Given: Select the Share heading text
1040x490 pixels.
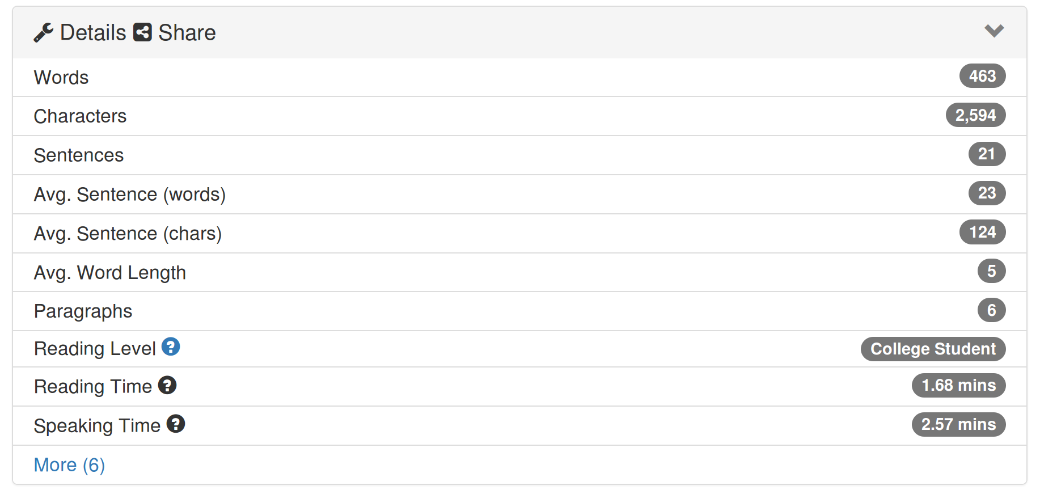Looking at the screenshot, I should (187, 33).
